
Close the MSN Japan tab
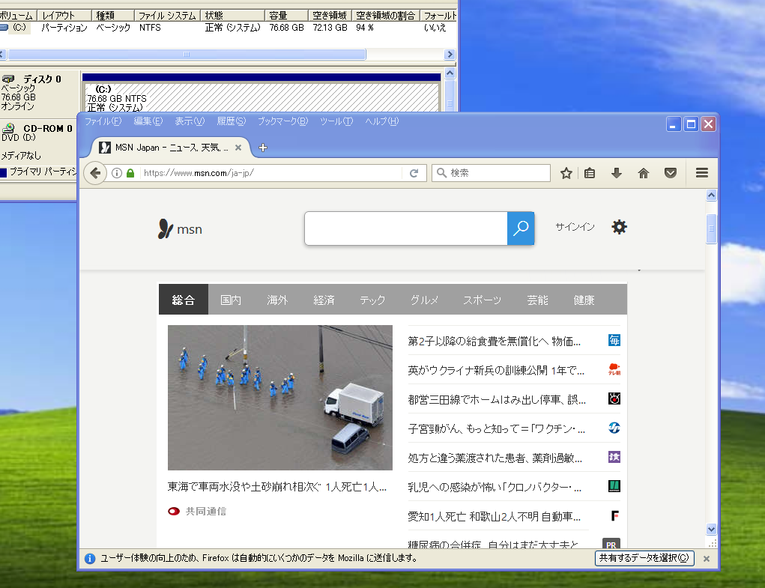coord(238,148)
